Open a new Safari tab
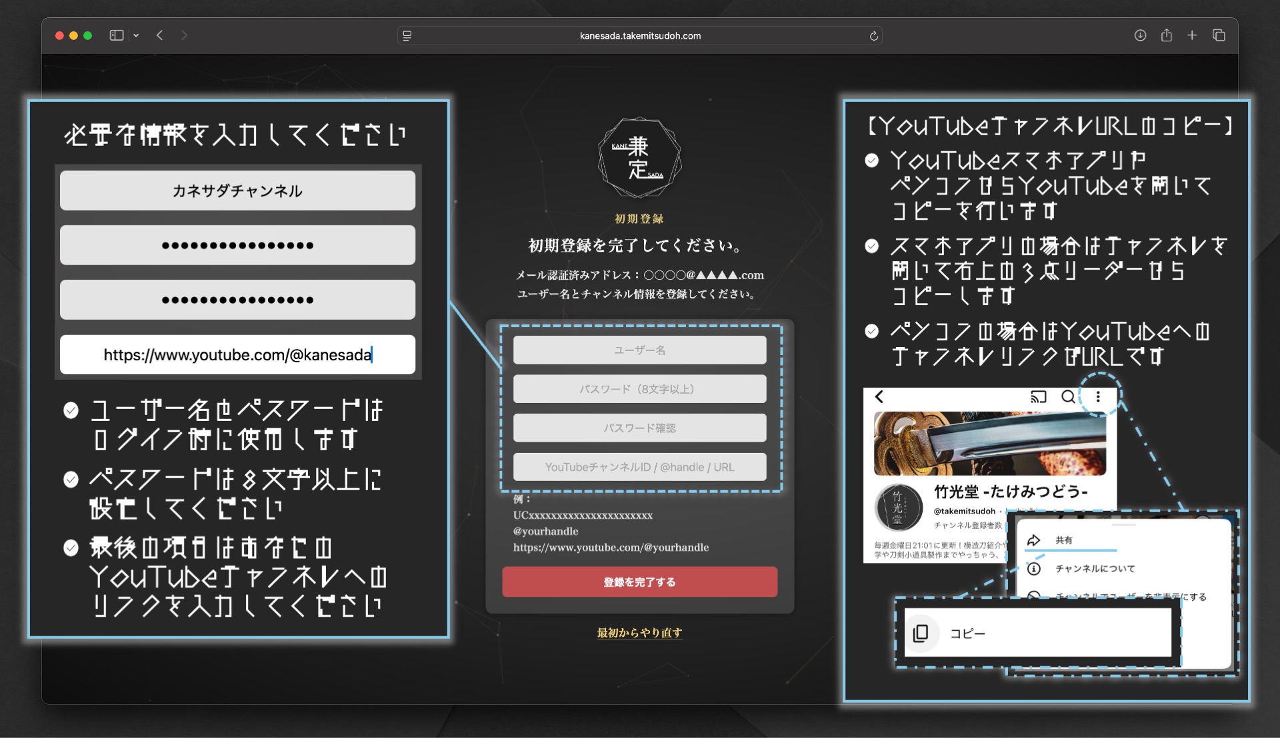This screenshot has width=1280, height=738. (x=1192, y=35)
